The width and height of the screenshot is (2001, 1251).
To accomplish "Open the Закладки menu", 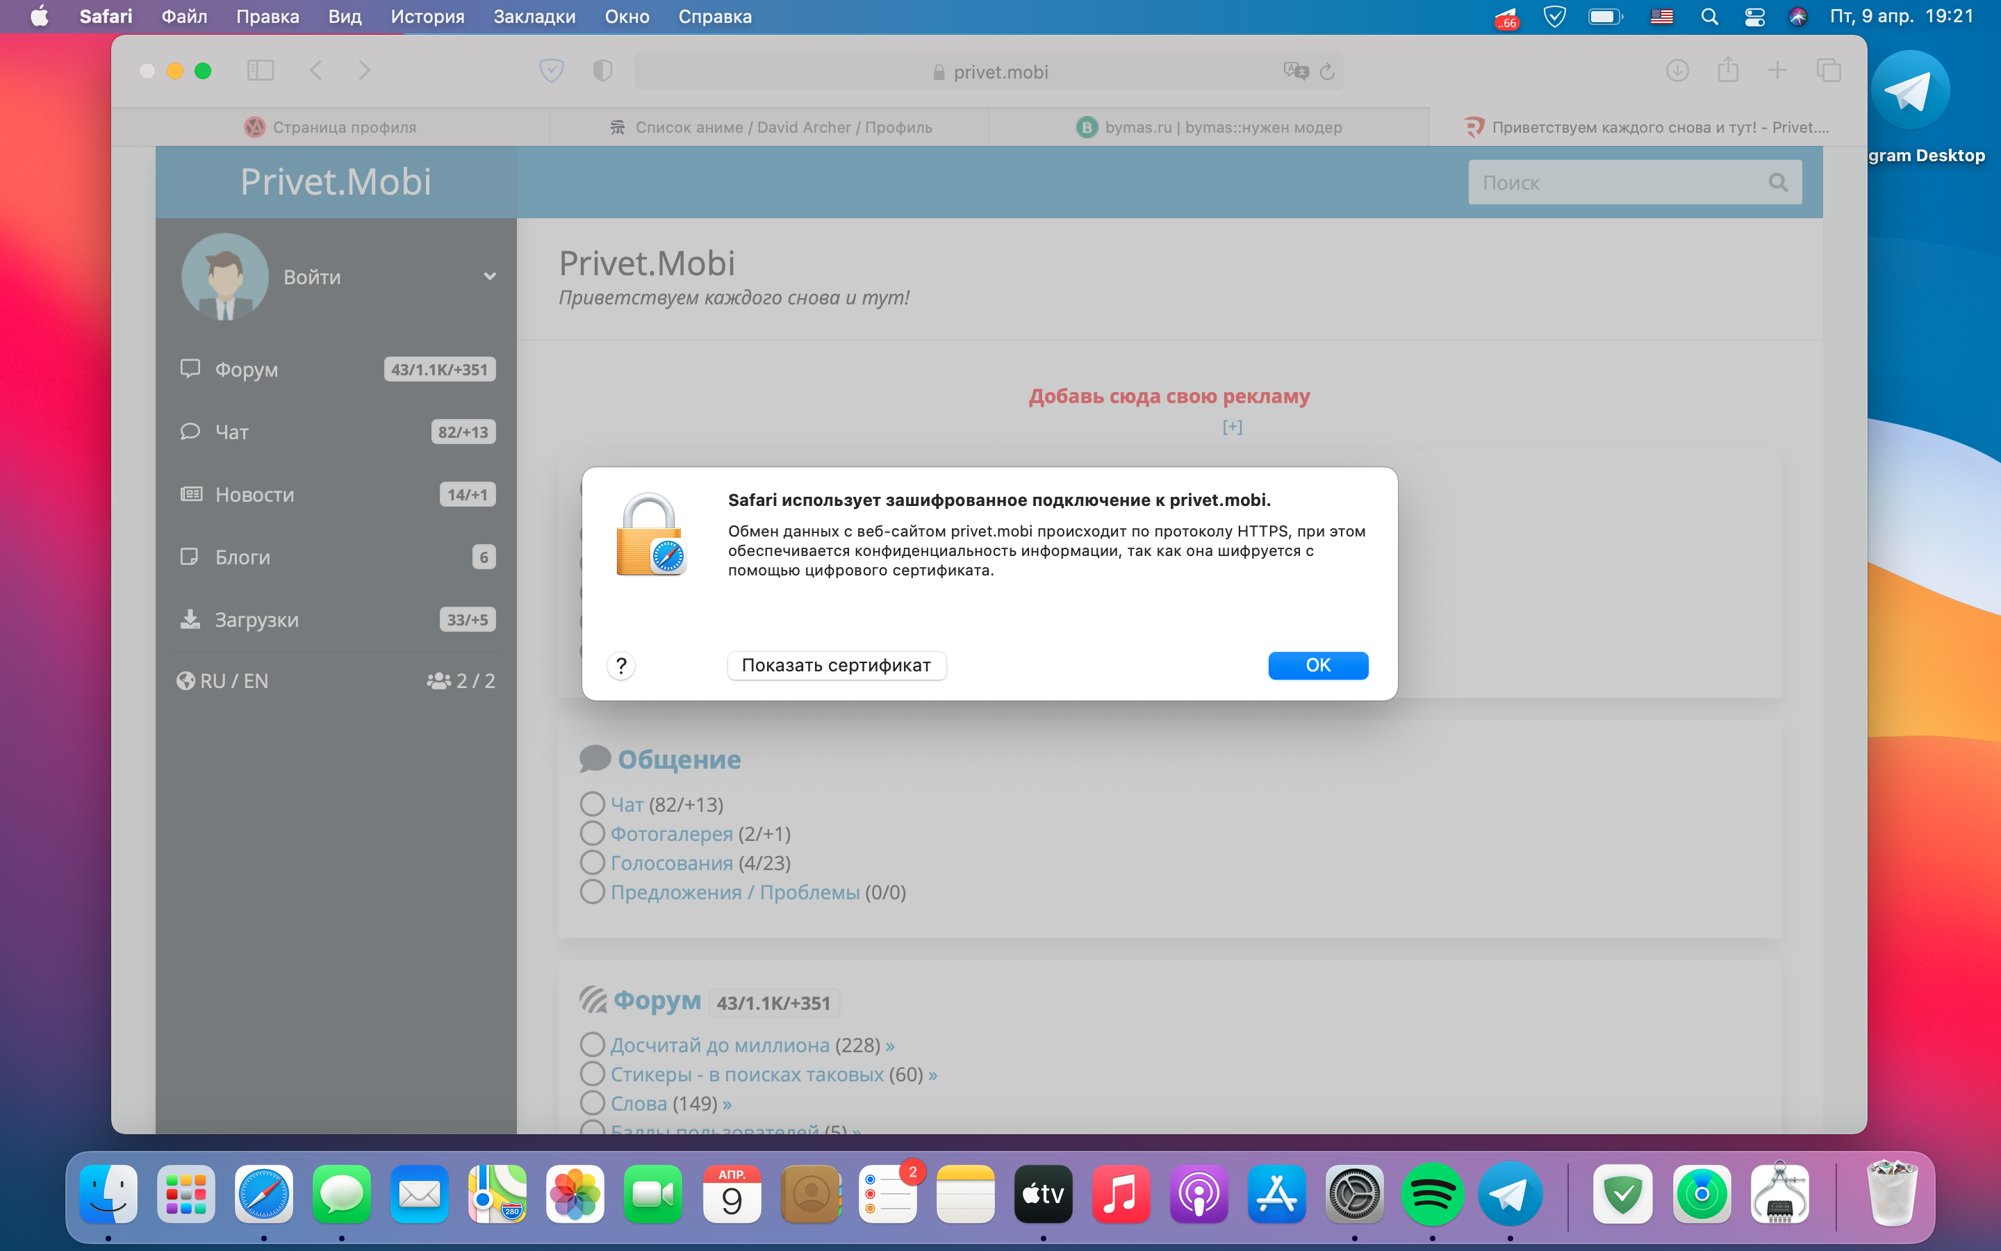I will 534,17.
